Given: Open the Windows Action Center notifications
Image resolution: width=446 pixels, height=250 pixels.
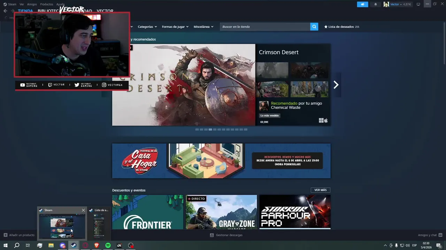Looking at the screenshot, I should tap(439, 245).
